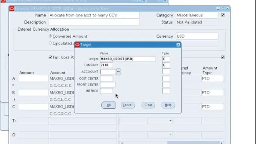Image resolution: width=256 pixels, height=144 pixels.
Task: Click the Account field on line C
Action: (x=62, y=107)
